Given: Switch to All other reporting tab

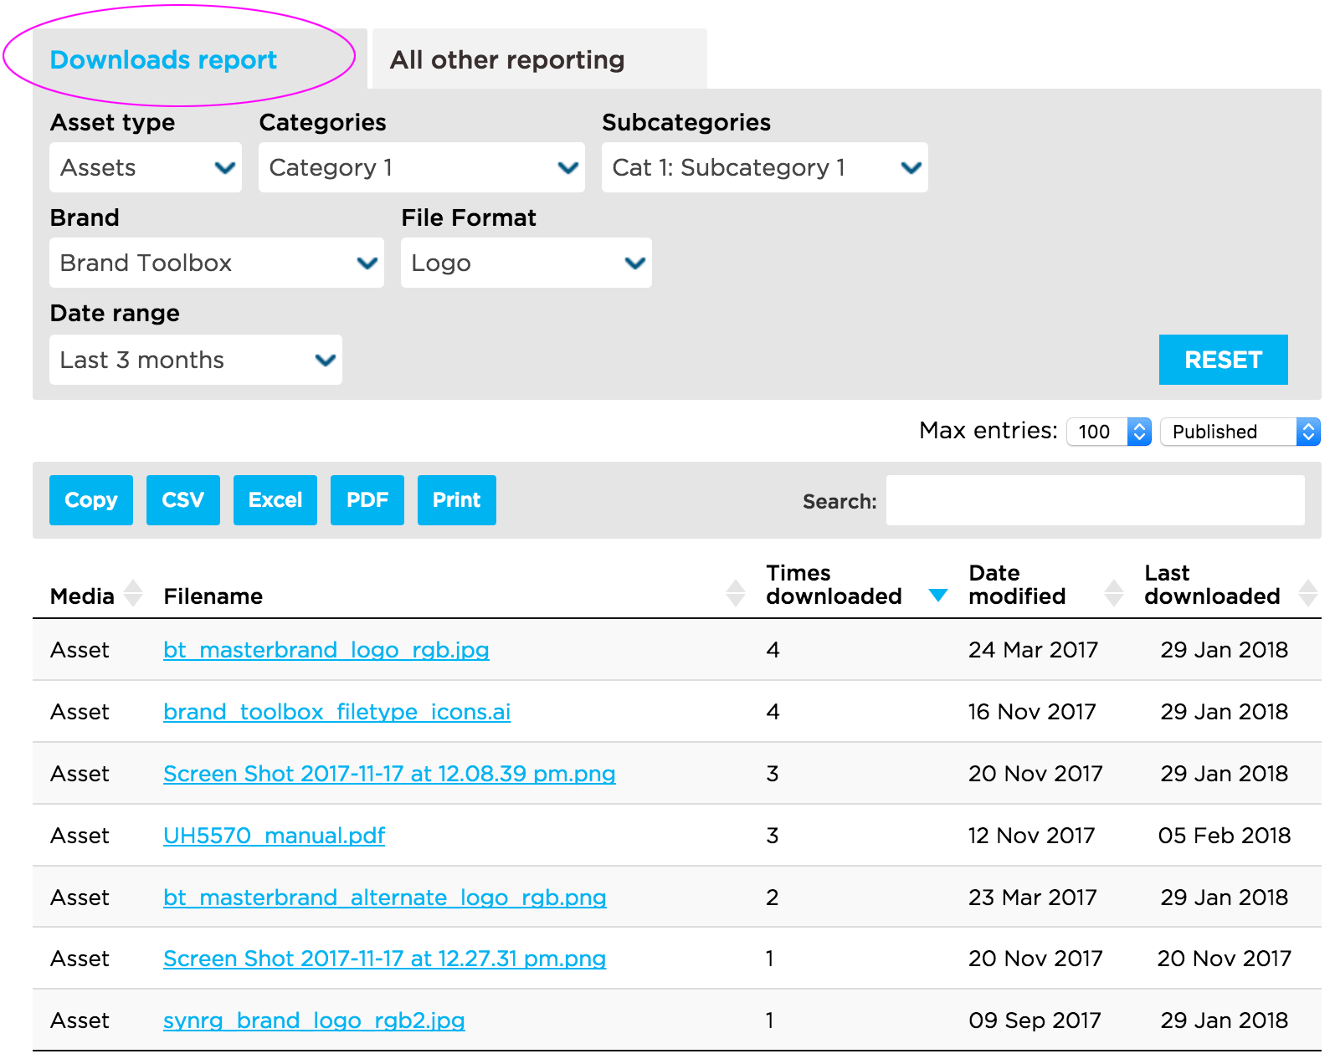Looking at the screenshot, I should pyautogui.click(x=507, y=60).
